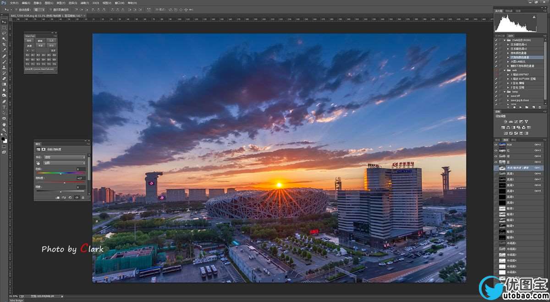
Task: Toggle visibility of the Blue (蓝) channel
Action: [x=496, y=162]
